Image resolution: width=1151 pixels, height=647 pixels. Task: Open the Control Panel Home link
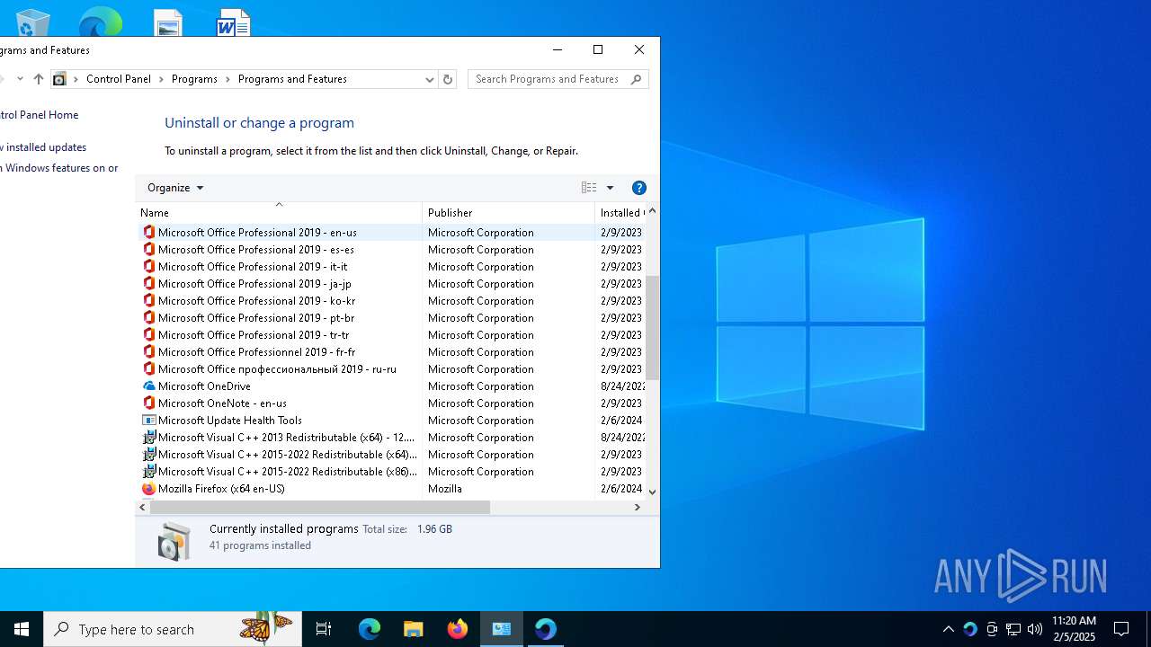[x=39, y=115]
